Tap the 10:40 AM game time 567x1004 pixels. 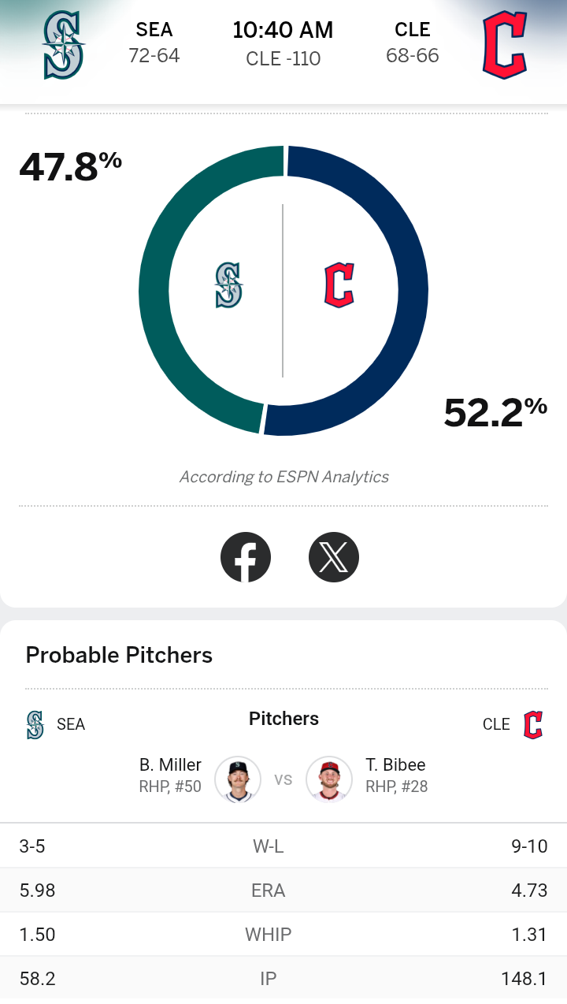(283, 31)
